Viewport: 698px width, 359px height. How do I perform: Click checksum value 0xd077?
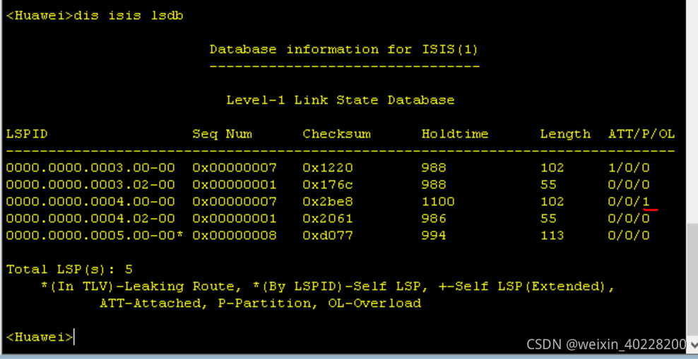tap(328, 236)
